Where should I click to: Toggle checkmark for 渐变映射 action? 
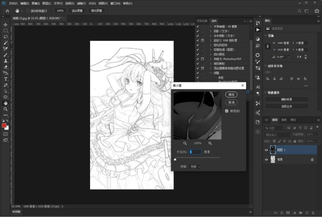coord(198,64)
